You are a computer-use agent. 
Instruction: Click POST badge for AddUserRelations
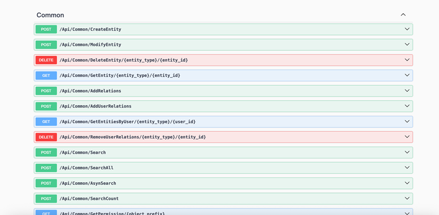tap(46, 106)
